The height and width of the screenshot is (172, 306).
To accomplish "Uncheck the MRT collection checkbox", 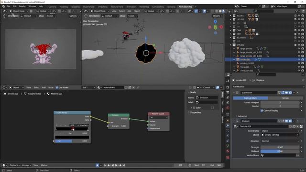I will (295, 34).
